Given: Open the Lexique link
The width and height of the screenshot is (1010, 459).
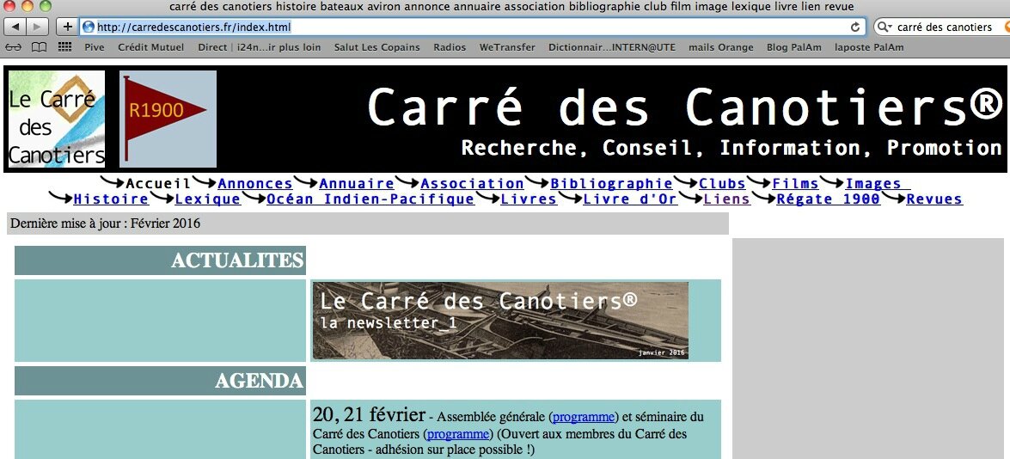Looking at the screenshot, I should pos(207,199).
